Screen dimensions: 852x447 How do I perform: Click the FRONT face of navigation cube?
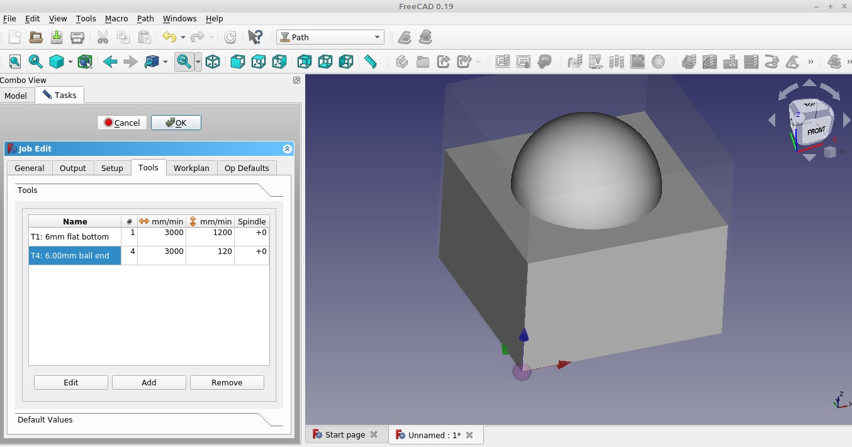click(x=816, y=131)
